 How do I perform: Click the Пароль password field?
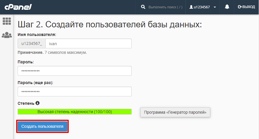75,71
